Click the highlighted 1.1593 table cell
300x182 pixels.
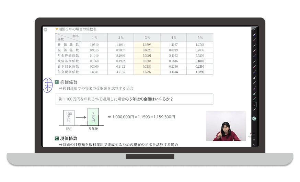coord(147,45)
